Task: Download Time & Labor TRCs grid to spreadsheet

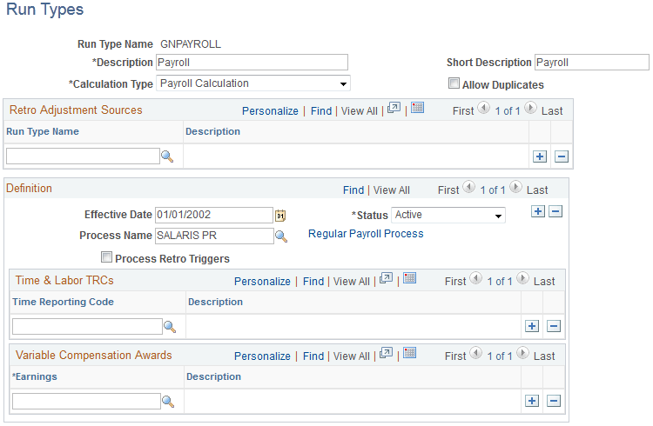Action: [410, 278]
